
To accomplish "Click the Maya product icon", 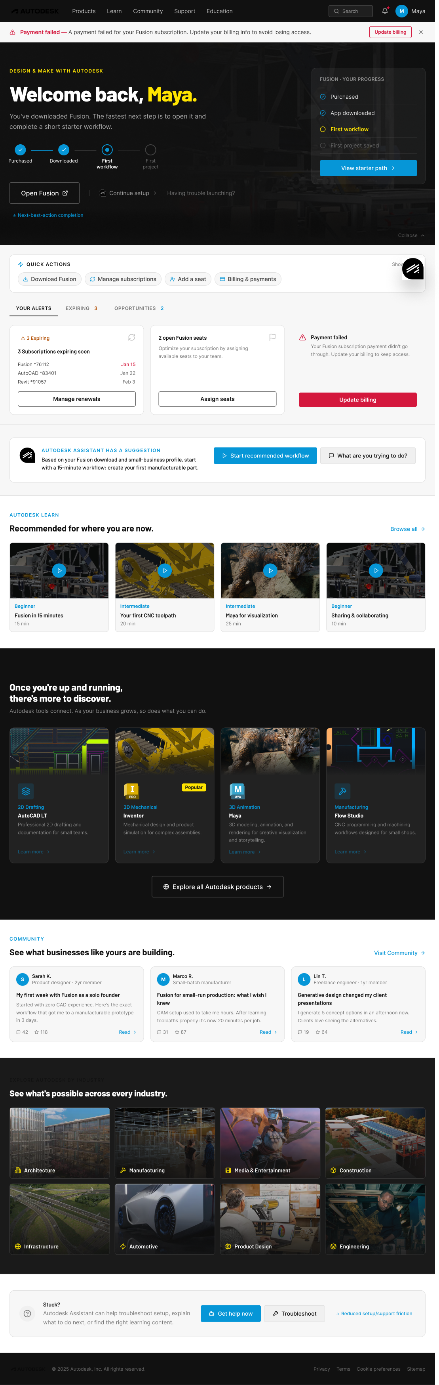I will [x=237, y=791].
